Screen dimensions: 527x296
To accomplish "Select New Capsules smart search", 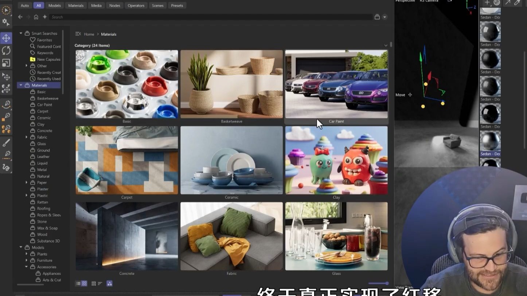I will click(x=48, y=59).
